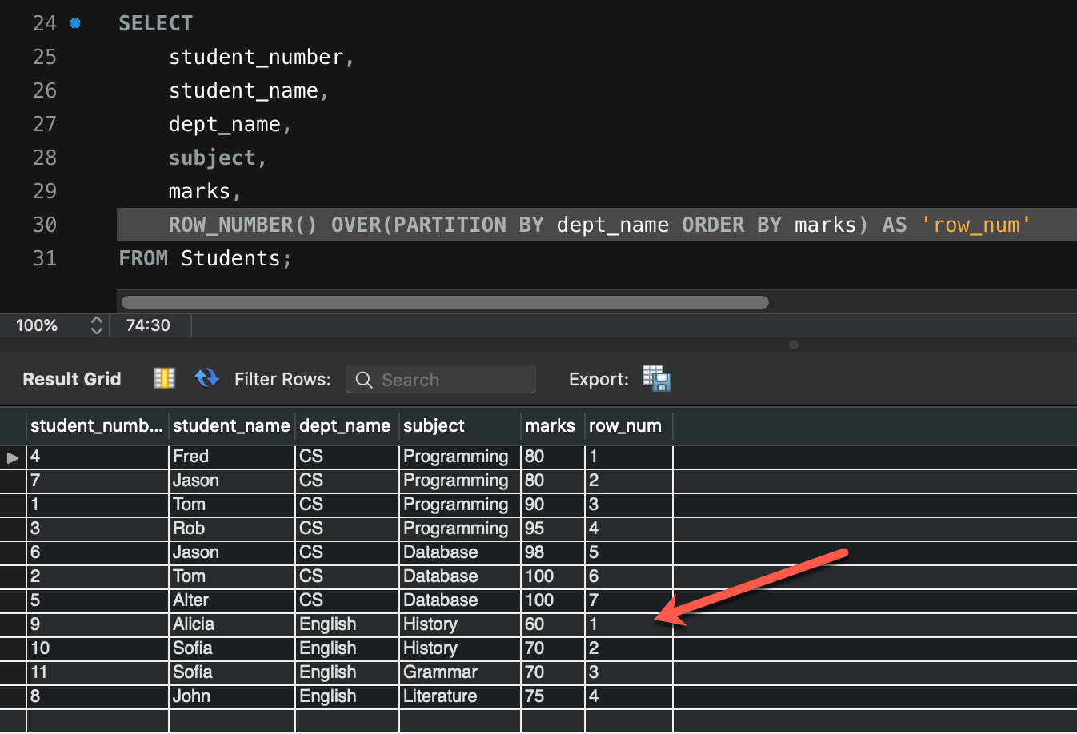This screenshot has width=1077, height=734.
Task: Click the row pointer arrow on Fred's row
Action: click(x=11, y=457)
